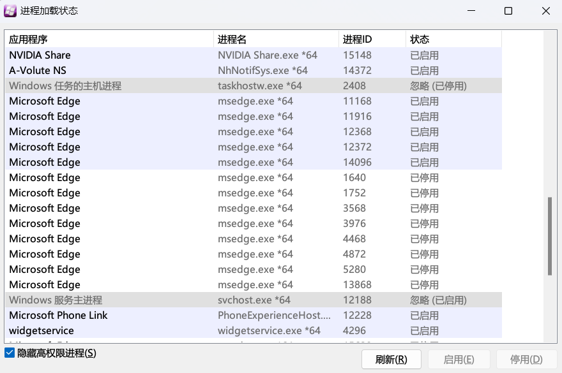Click the 应用程序 column header
562x373 pixels.
click(x=109, y=39)
